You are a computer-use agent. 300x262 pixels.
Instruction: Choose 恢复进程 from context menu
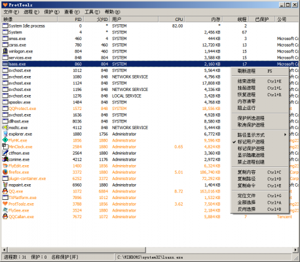point(259,95)
